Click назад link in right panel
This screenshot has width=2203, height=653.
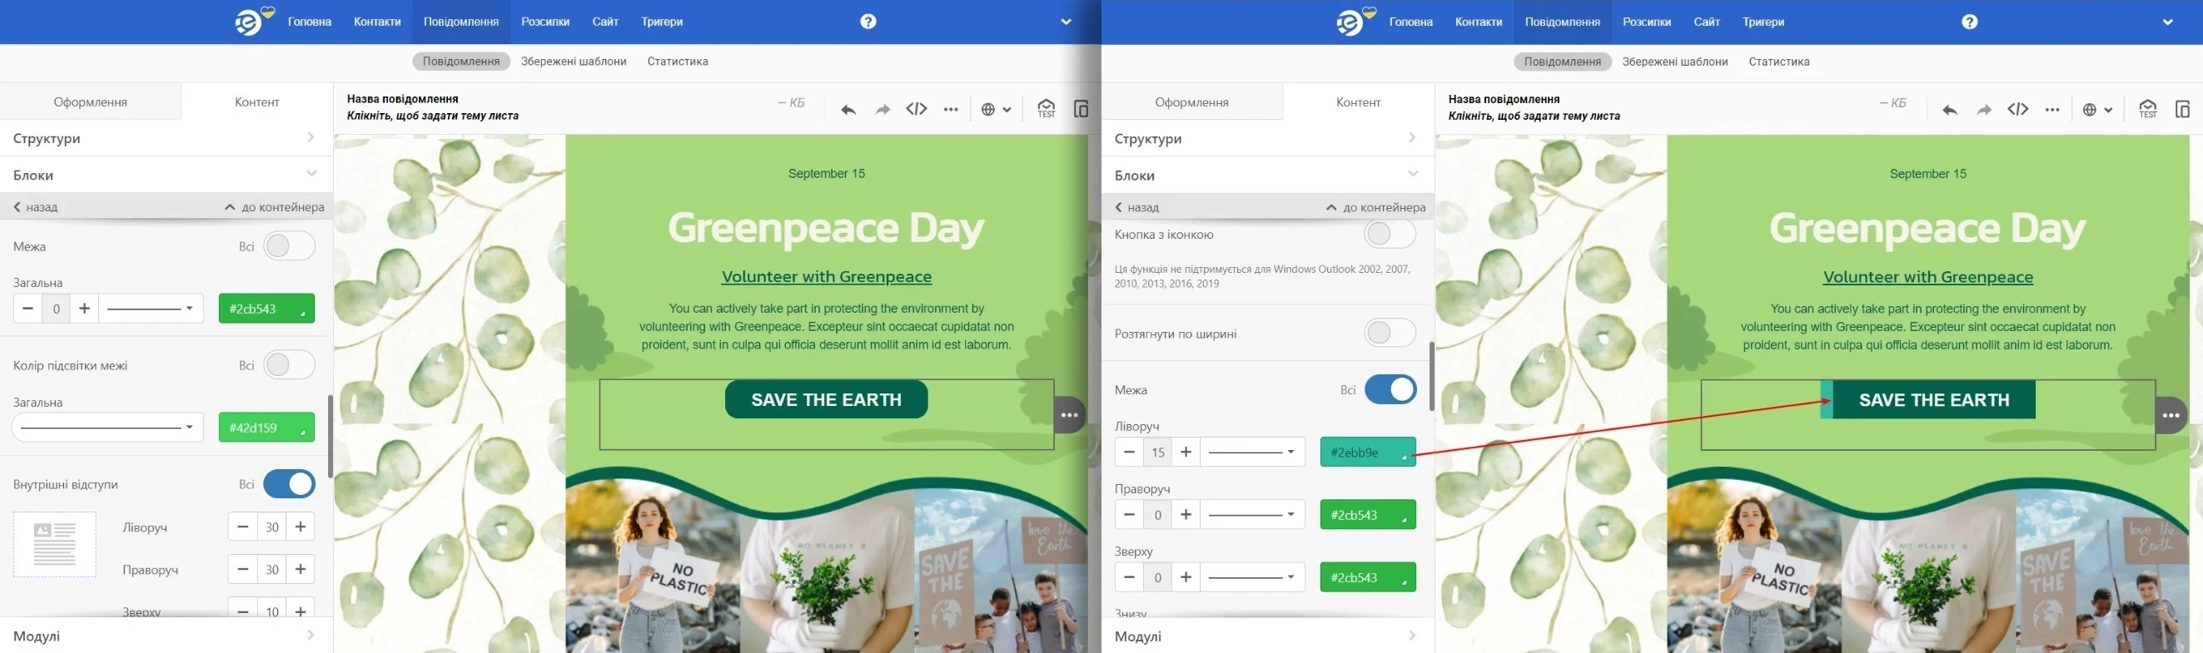(x=1137, y=207)
